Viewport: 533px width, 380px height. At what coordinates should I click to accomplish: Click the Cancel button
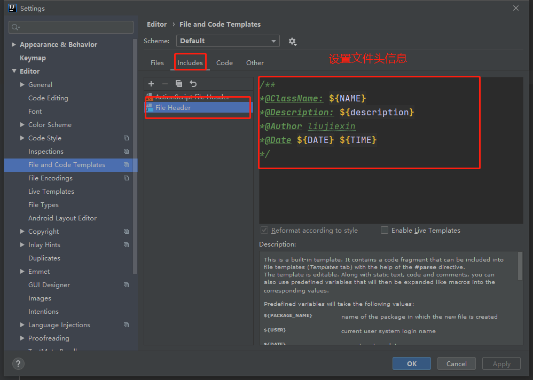pos(457,363)
